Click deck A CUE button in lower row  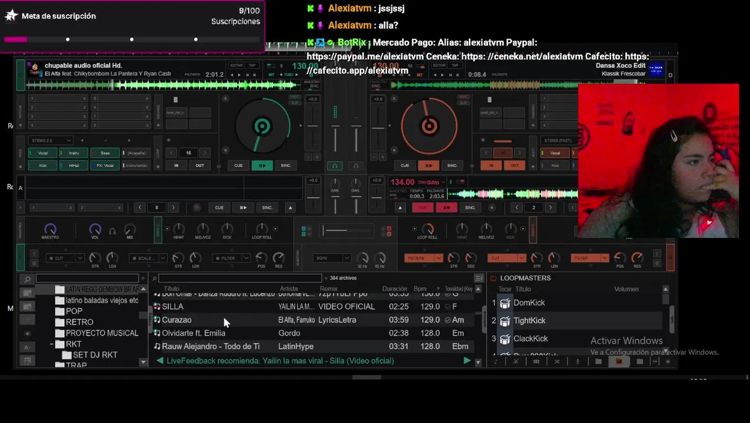coord(219,207)
